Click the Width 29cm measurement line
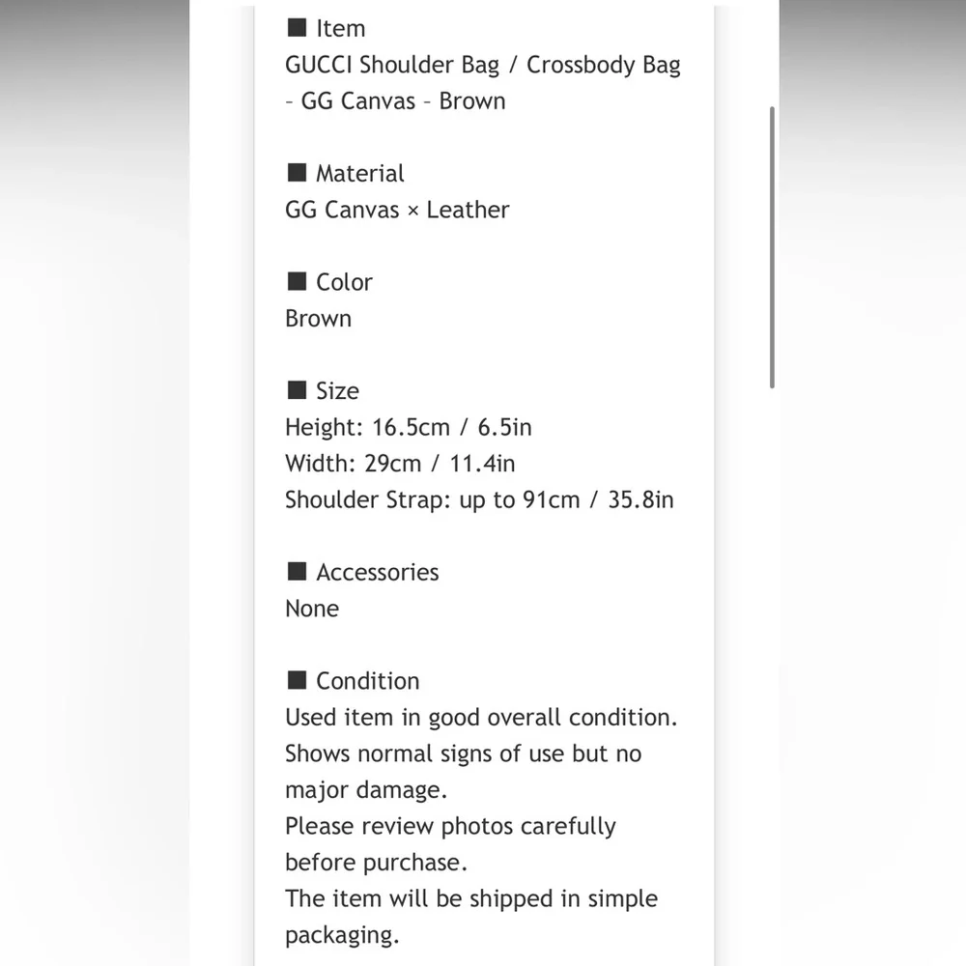Screen dimensions: 966x966 click(400, 464)
